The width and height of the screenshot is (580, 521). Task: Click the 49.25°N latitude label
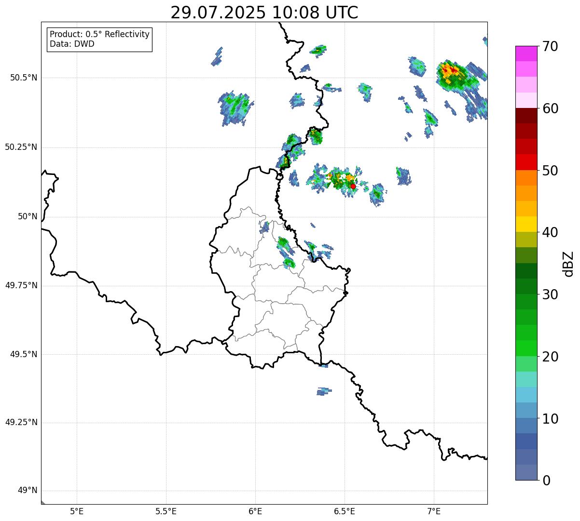[x=21, y=422]
